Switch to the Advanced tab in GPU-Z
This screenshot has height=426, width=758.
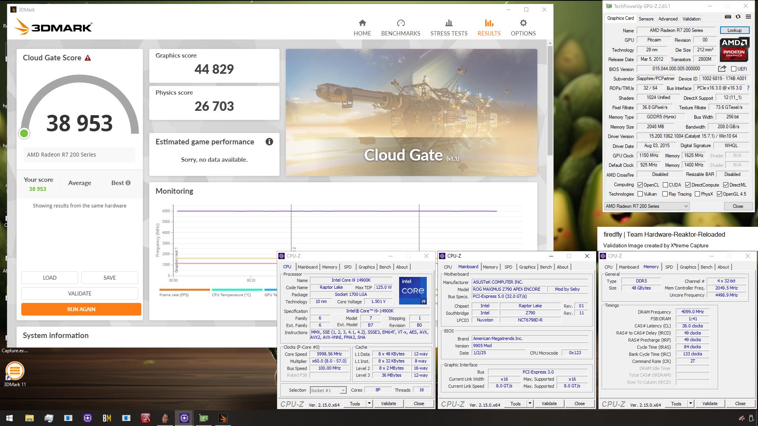pos(668,19)
